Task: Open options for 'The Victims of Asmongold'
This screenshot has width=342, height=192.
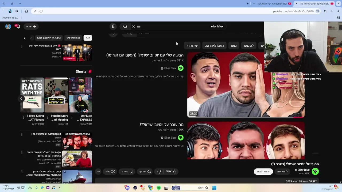Action: pos(22,135)
